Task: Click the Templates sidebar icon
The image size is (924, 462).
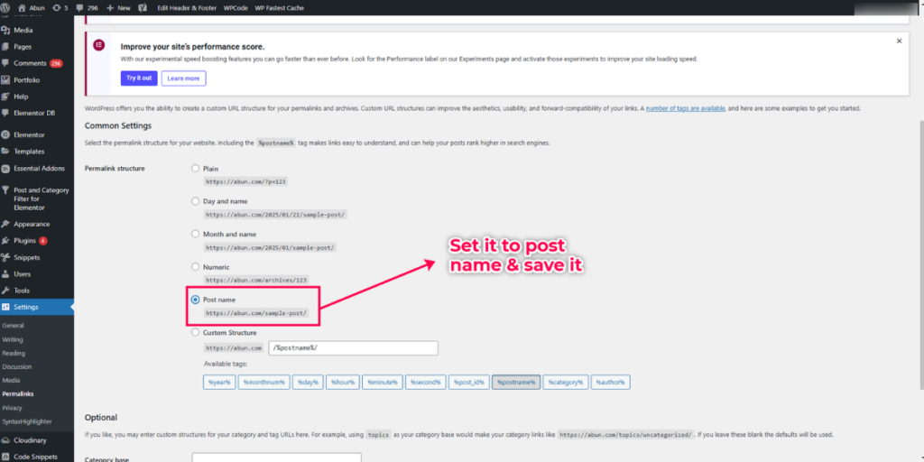Action: (5, 151)
